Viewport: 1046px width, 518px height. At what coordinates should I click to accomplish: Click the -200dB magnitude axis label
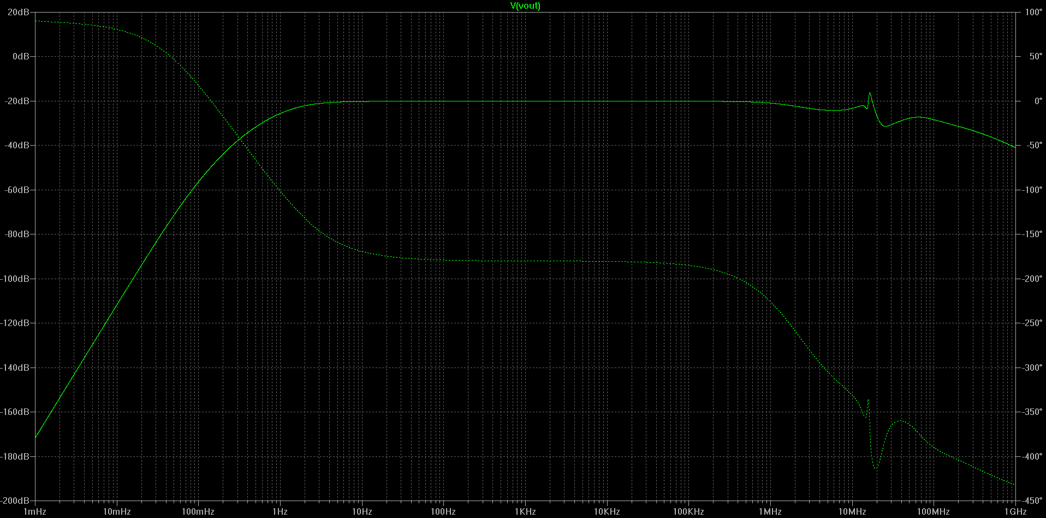[16, 501]
